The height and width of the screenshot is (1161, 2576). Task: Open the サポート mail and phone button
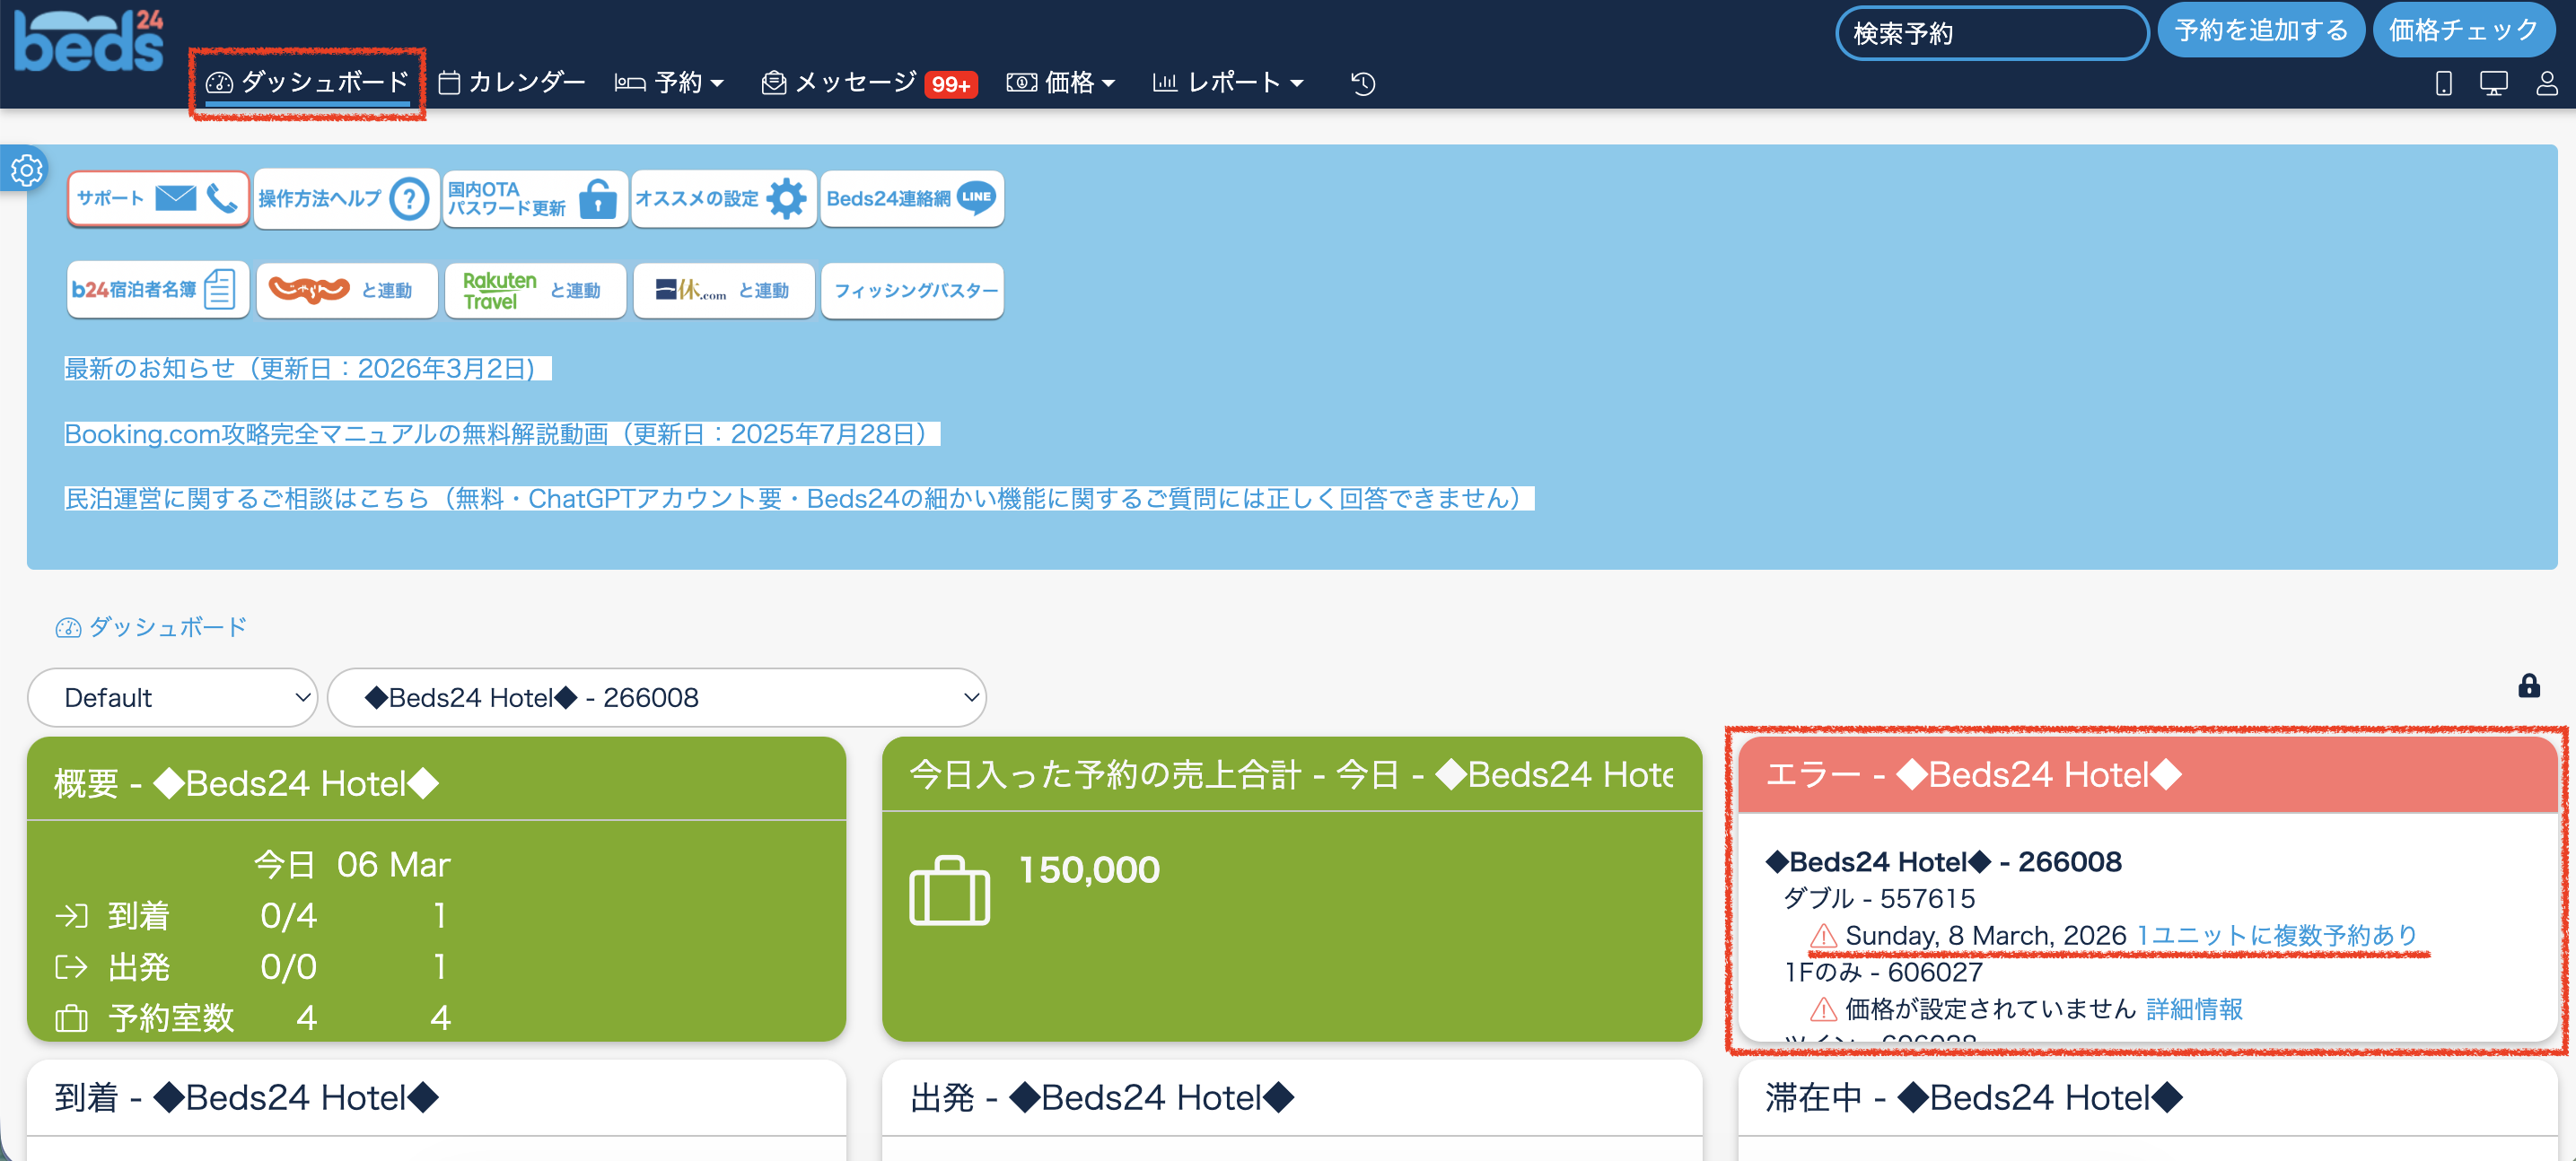pyautogui.click(x=158, y=198)
